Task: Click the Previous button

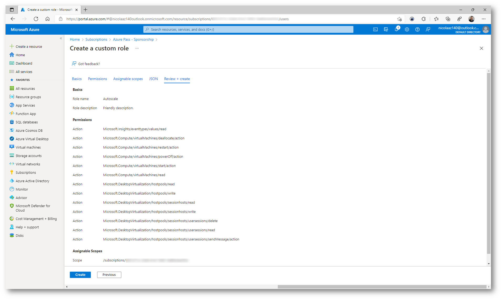Action: [109, 275]
